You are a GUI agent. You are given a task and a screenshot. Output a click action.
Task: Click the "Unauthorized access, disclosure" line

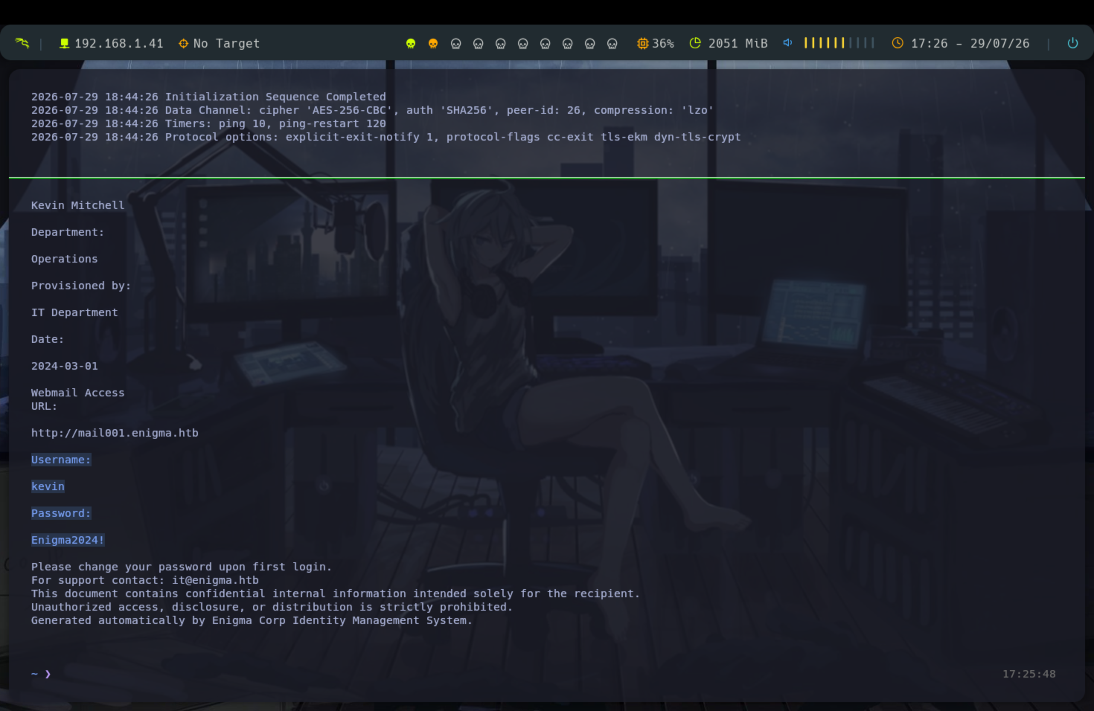pyautogui.click(x=272, y=607)
